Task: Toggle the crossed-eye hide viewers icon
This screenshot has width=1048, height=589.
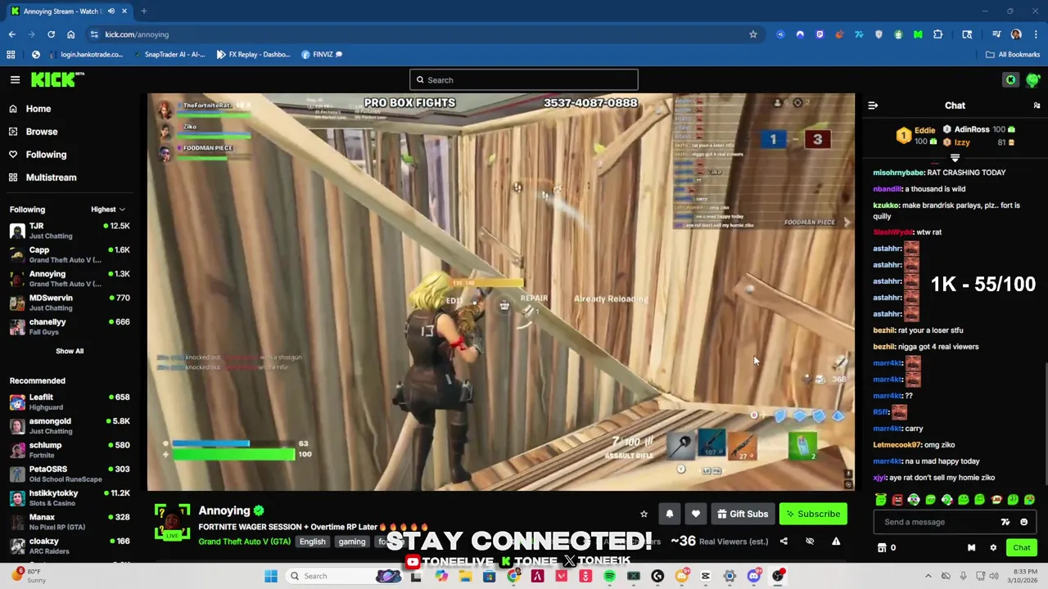Action: [810, 542]
